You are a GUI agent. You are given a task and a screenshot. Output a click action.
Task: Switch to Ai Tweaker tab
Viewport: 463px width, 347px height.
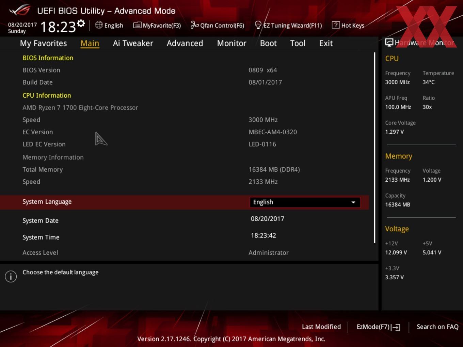[133, 43]
